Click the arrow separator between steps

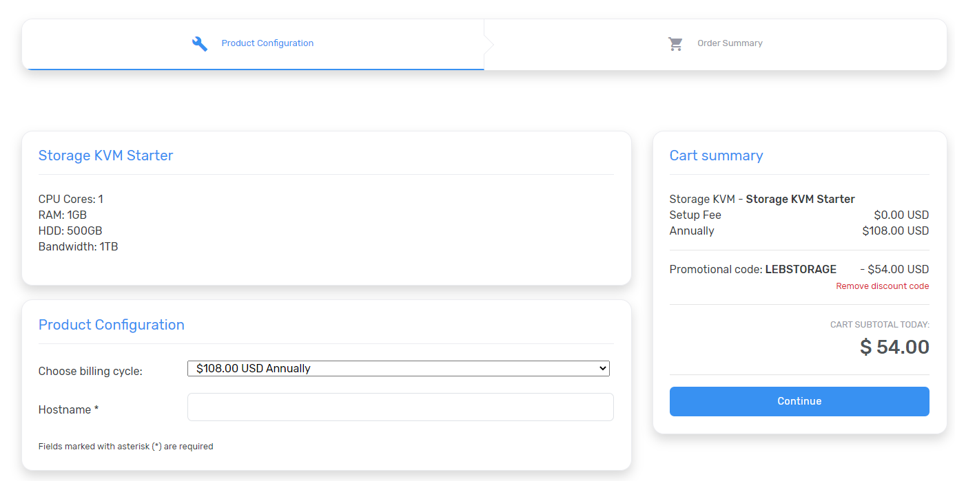(x=489, y=44)
